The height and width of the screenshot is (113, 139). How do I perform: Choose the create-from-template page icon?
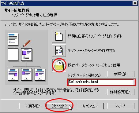(x=59, y=51)
